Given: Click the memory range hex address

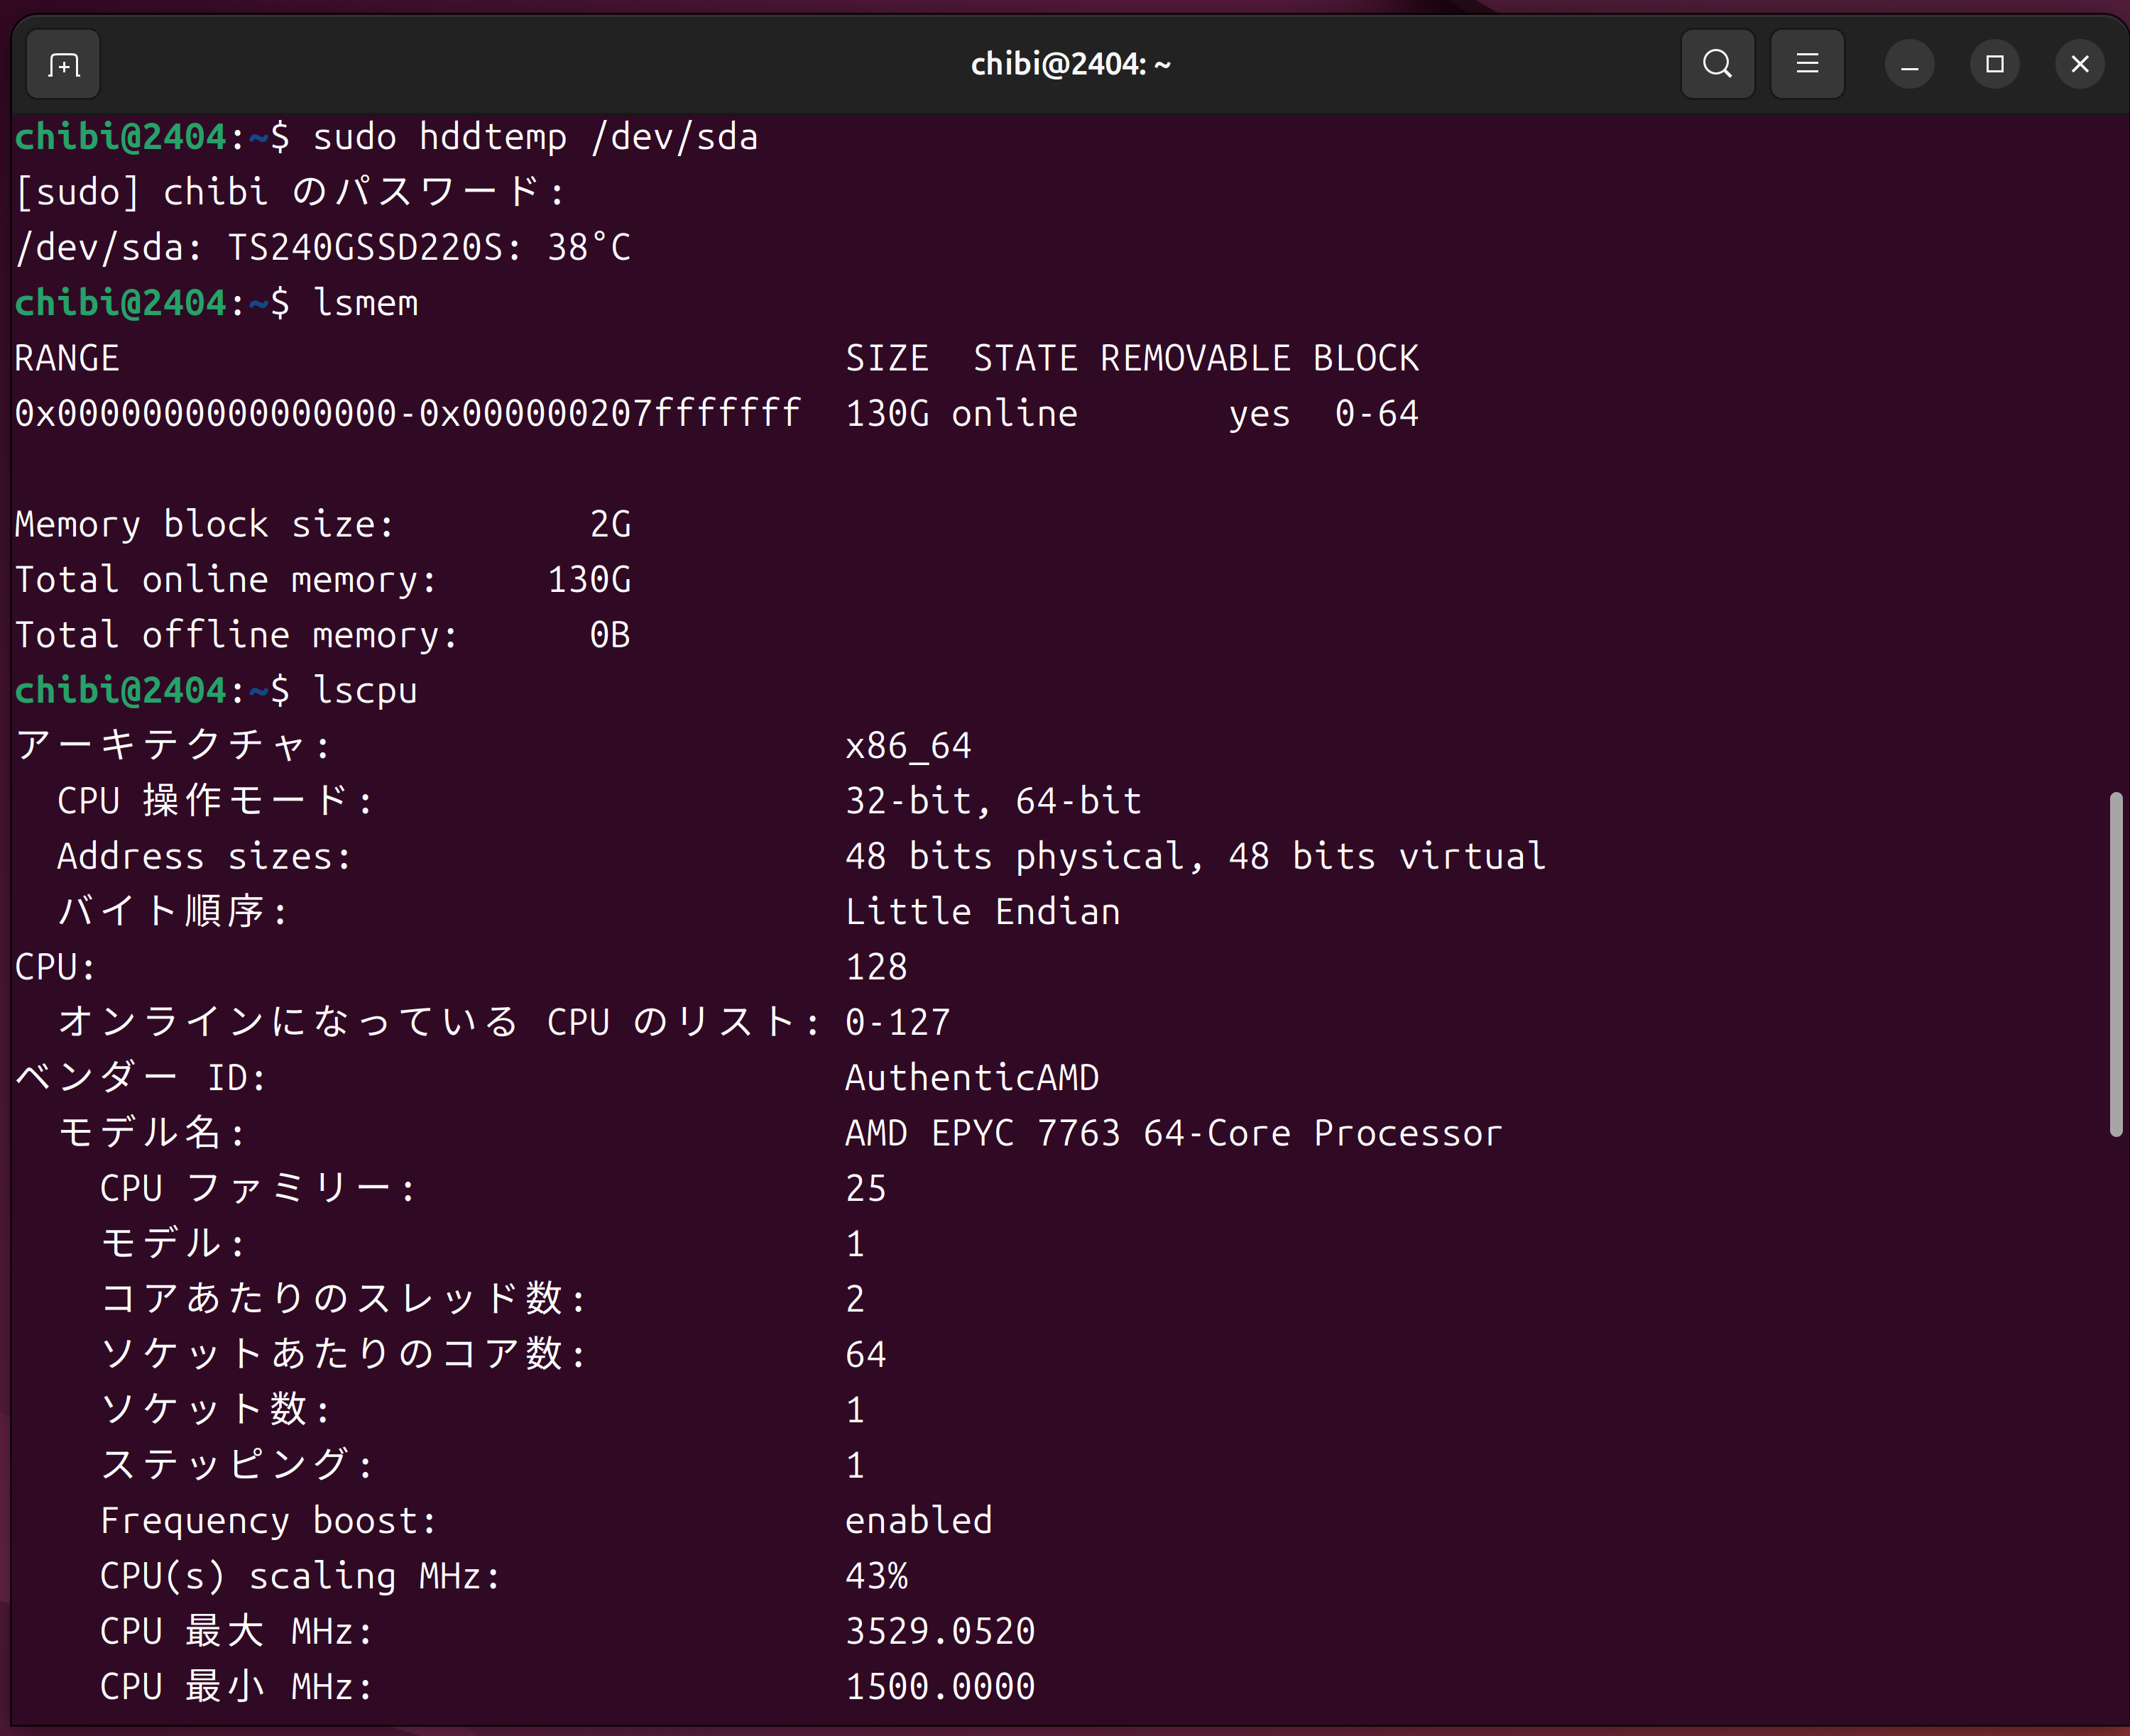Looking at the screenshot, I should pos(408,414).
